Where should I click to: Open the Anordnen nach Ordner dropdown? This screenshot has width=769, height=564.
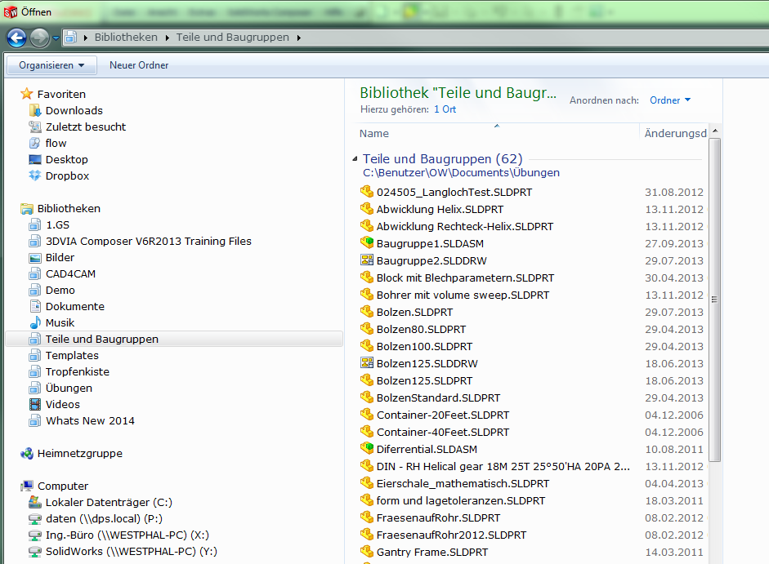coord(670,100)
